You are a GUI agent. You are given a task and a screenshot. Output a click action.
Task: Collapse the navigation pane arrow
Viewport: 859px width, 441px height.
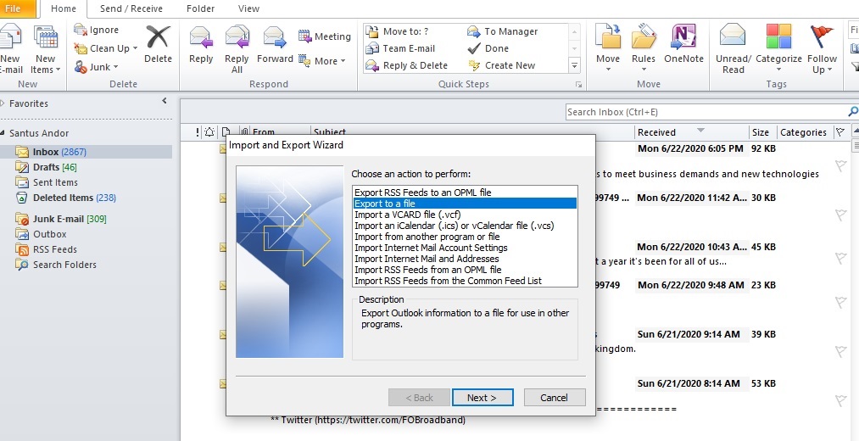point(165,101)
